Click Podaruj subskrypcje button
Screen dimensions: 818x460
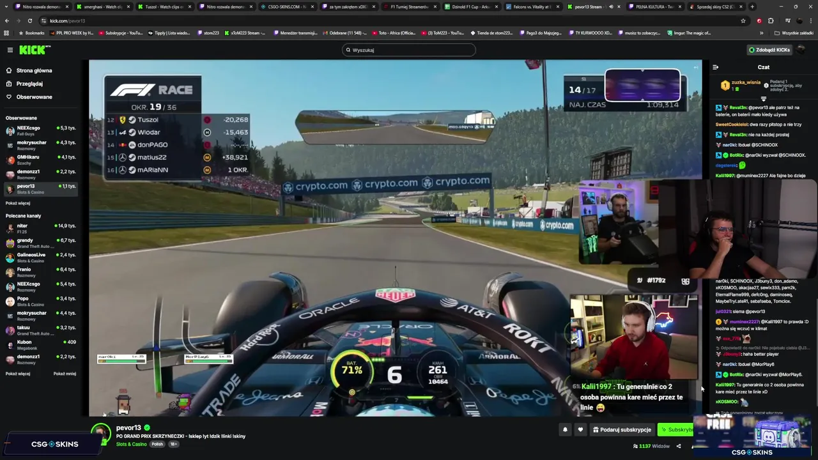622,430
